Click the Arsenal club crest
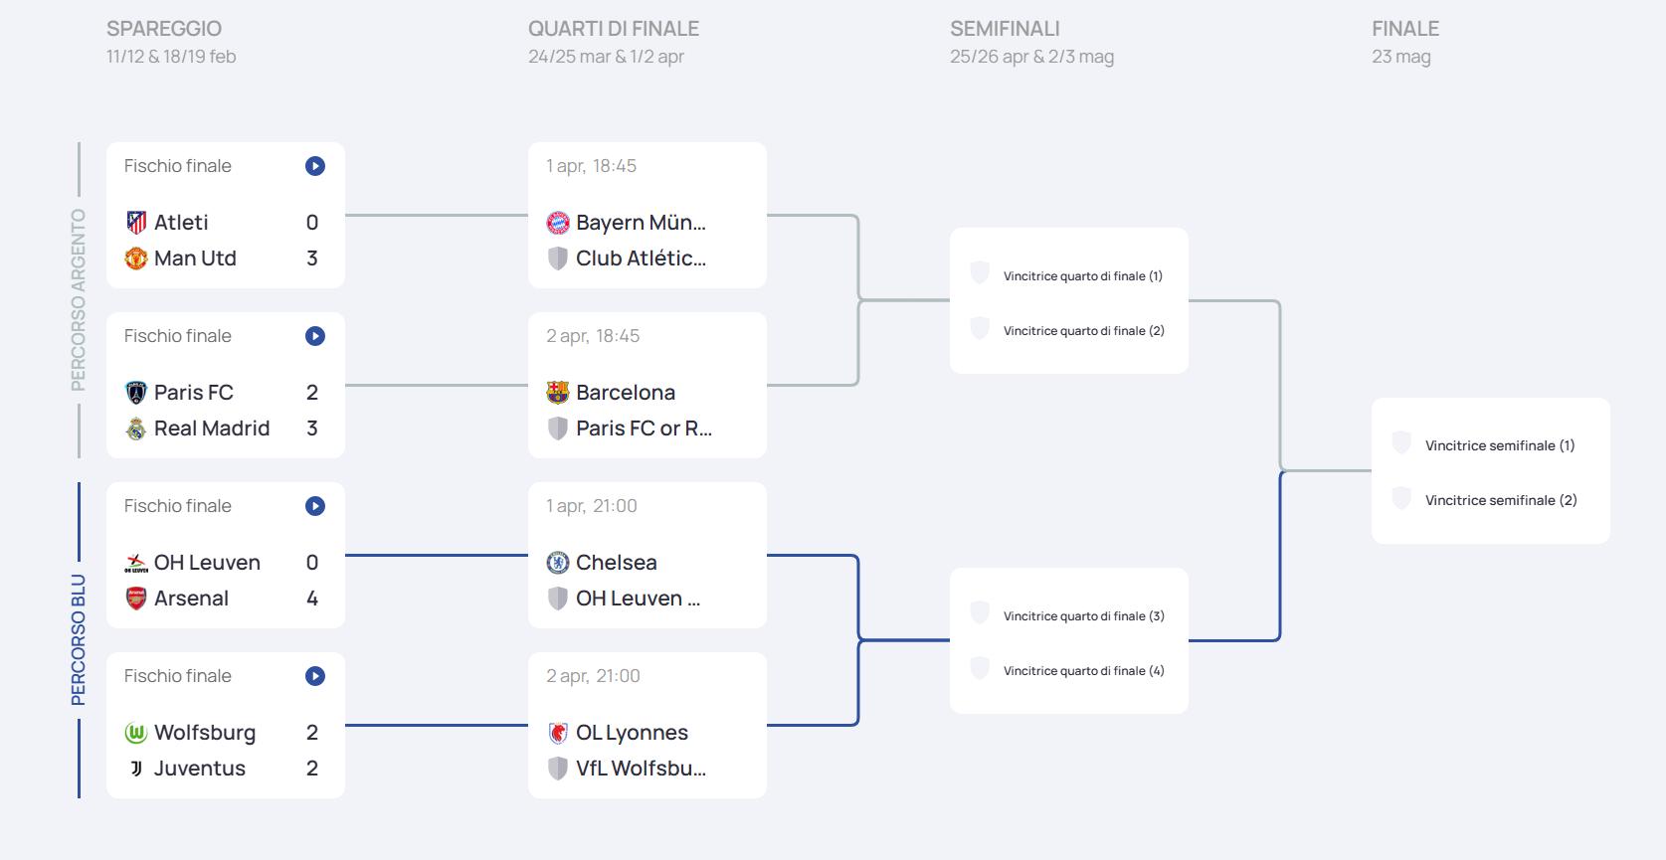This screenshot has width=1666, height=860. [136, 599]
